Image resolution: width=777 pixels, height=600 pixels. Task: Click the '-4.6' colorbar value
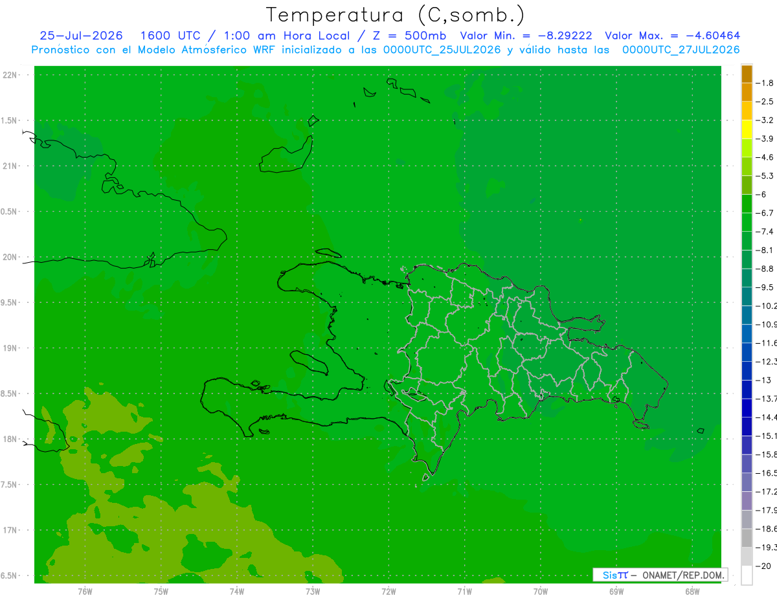click(x=765, y=157)
